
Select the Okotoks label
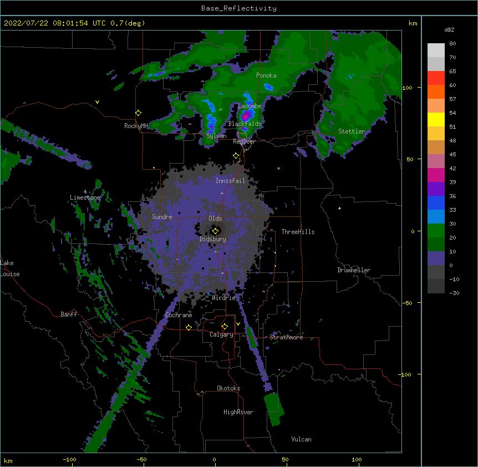[x=228, y=388]
